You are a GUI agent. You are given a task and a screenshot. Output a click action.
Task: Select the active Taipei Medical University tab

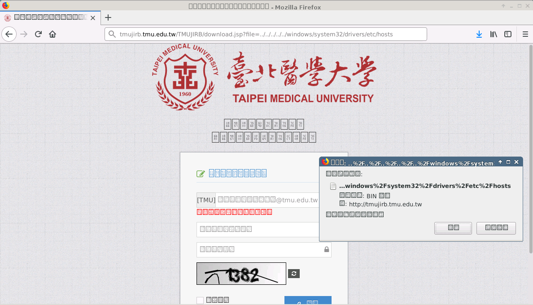[50, 17]
